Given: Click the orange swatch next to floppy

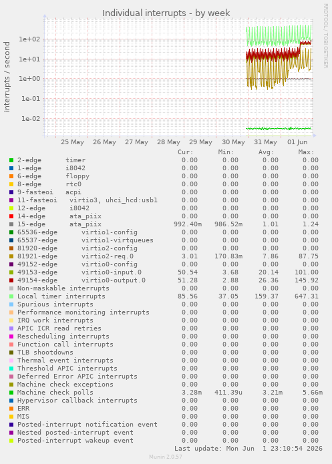Looking at the screenshot, I should (x=11, y=176).
